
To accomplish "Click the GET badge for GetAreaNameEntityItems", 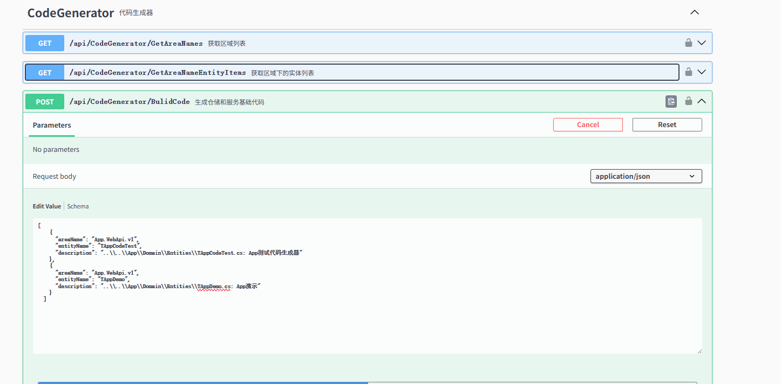I will [45, 72].
